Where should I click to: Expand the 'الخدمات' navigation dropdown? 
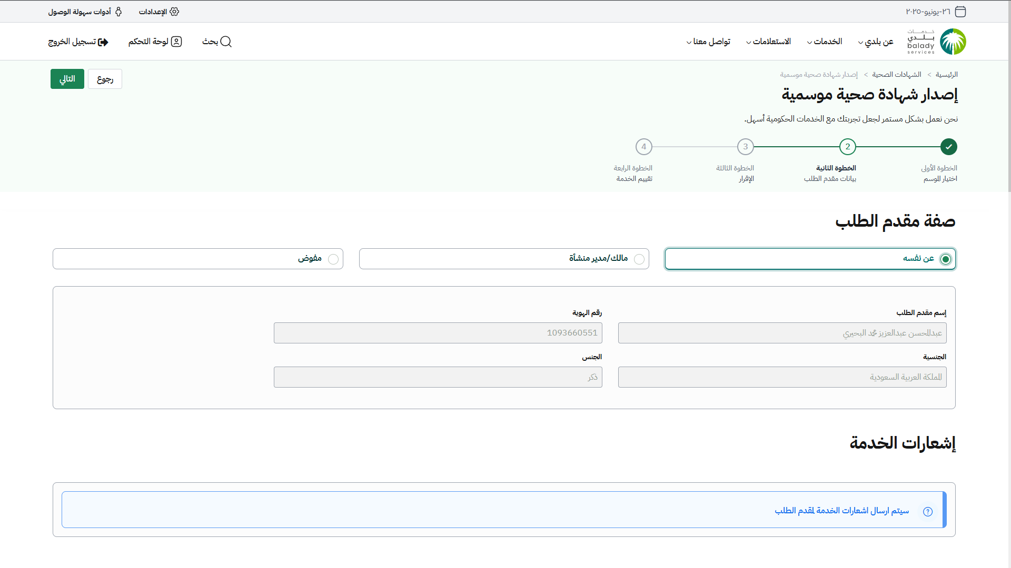[825, 42]
